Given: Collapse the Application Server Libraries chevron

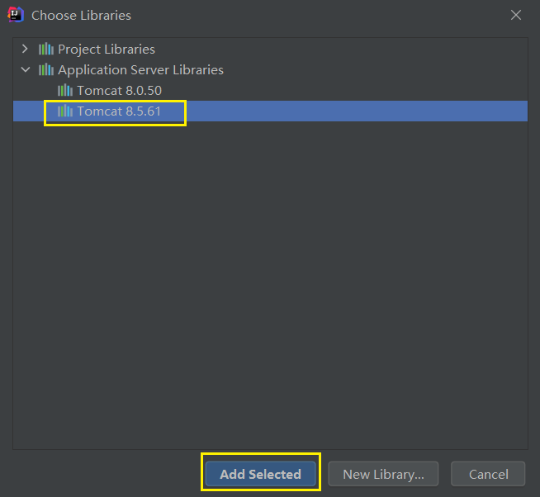Looking at the screenshot, I should 25,69.
